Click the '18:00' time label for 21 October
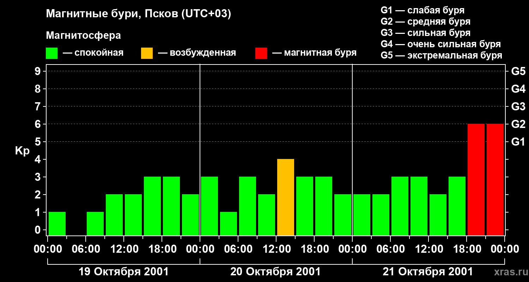This screenshot has width=529, height=282. click(467, 249)
